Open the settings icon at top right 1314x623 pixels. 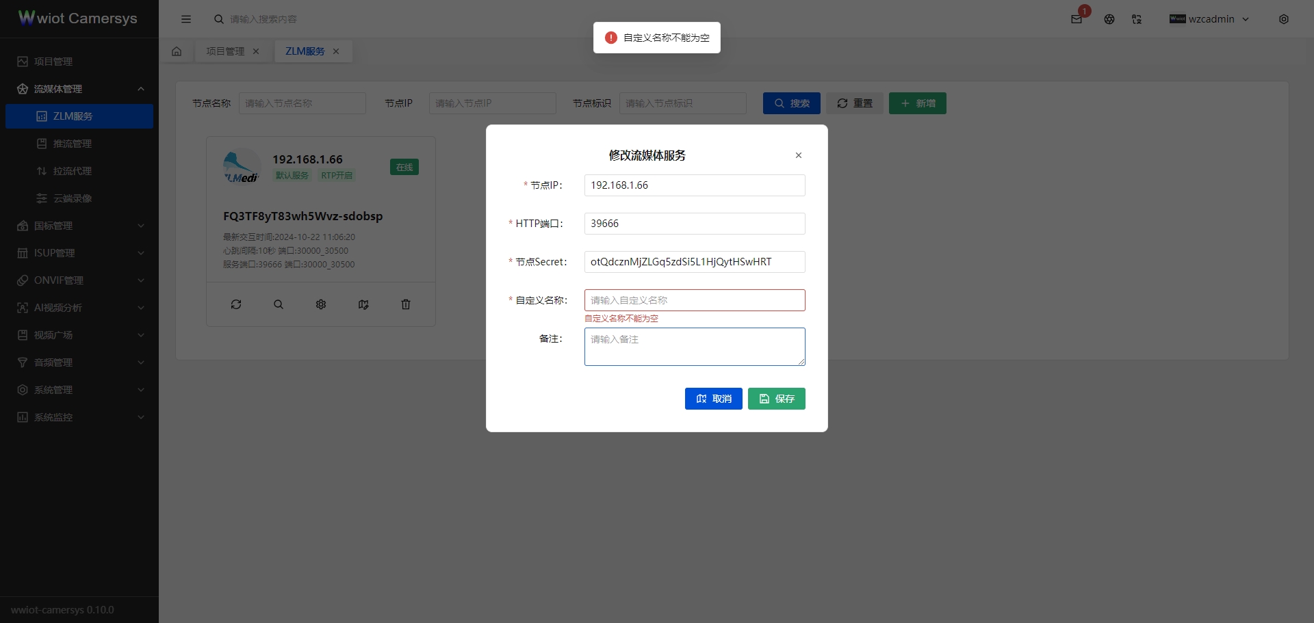[x=1284, y=19]
